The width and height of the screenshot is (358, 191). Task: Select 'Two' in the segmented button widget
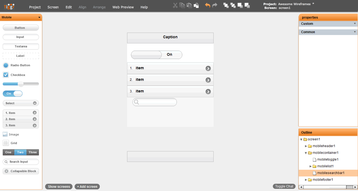(20, 152)
